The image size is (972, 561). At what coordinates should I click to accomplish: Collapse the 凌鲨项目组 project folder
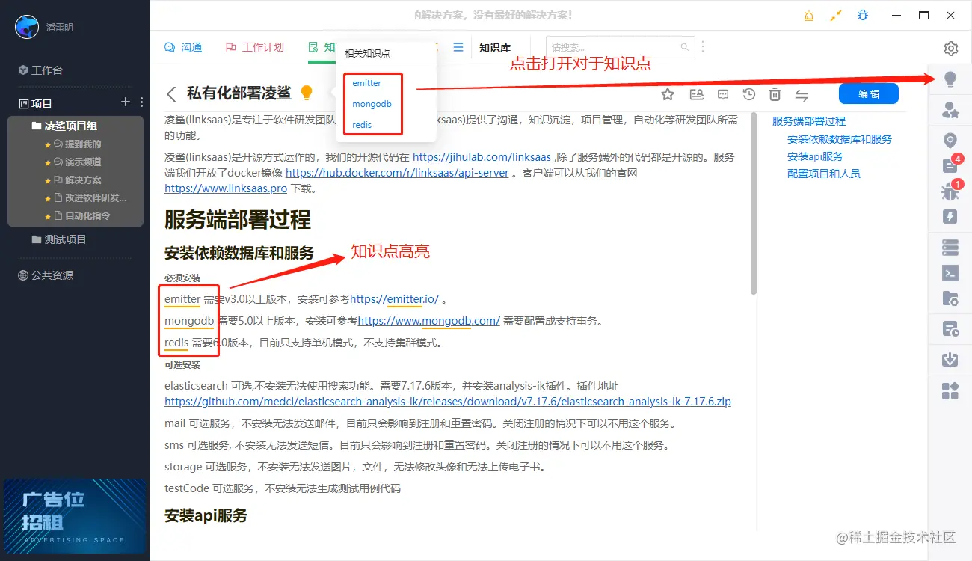pos(64,126)
